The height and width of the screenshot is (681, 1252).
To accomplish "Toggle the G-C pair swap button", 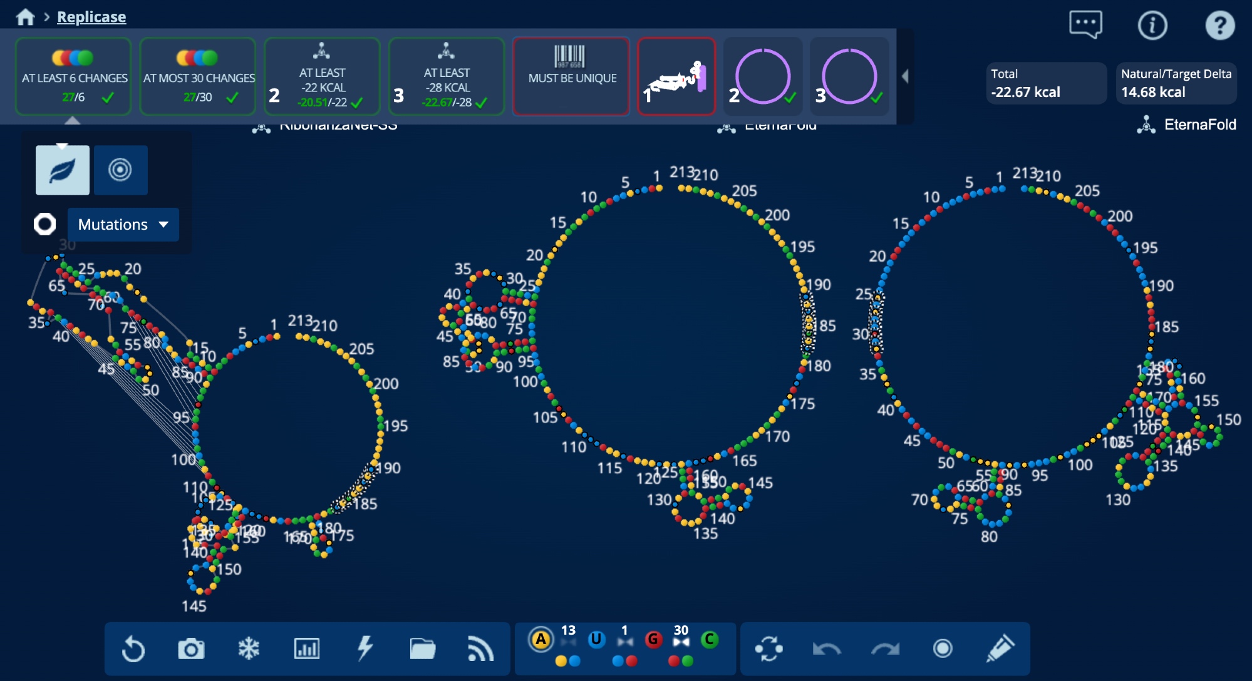I will click(681, 641).
